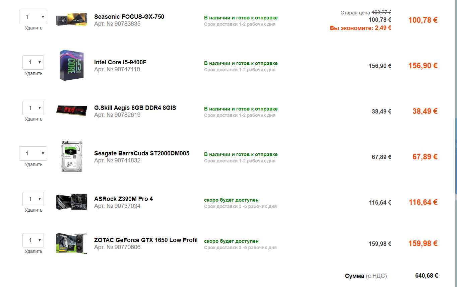Image resolution: width=457 pixels, height=287 pixels.
Task: Remove ZOTAC GeForce via Удалить link
Action: pyautogui.click(x=34, y=252)
